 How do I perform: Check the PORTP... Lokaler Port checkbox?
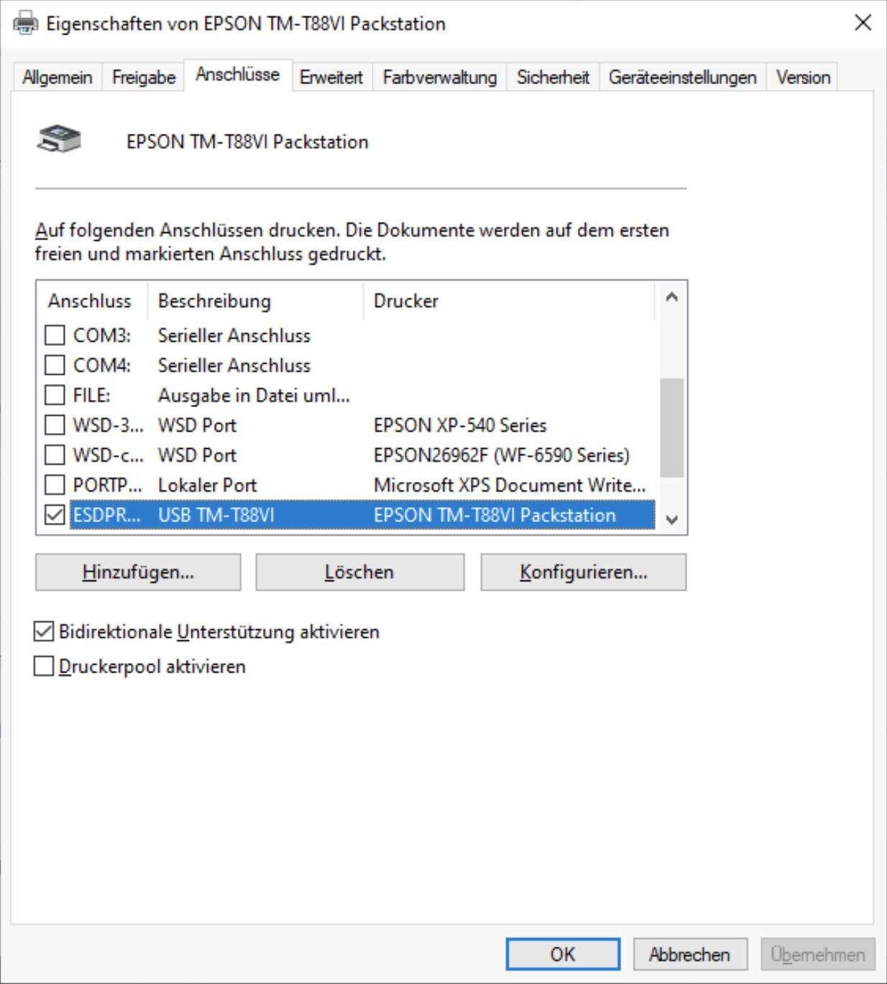pyautogui.click(x=55, y=485)
